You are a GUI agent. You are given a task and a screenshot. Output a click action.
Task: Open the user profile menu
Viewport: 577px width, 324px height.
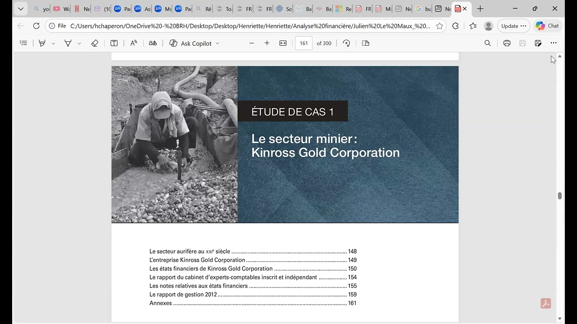[489, 26]
